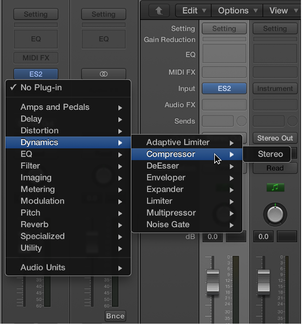Click the MIDI FX button in left strip
Image resolution: width=302 pixels, height=325 pixels.
36,58
